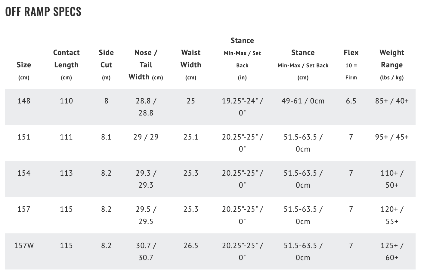The image size is (424, 277).
Task: Click the 6.5 flex value
Action: coord(351,101)
